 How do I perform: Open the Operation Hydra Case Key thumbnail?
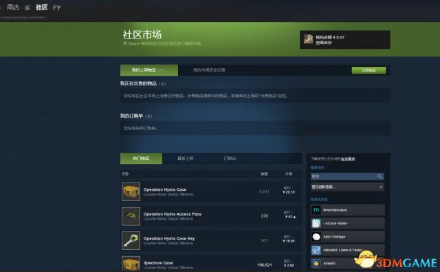[131, 241]
